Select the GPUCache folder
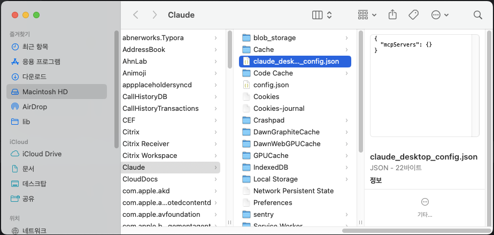The image size is (494, 235). point(295,156)
